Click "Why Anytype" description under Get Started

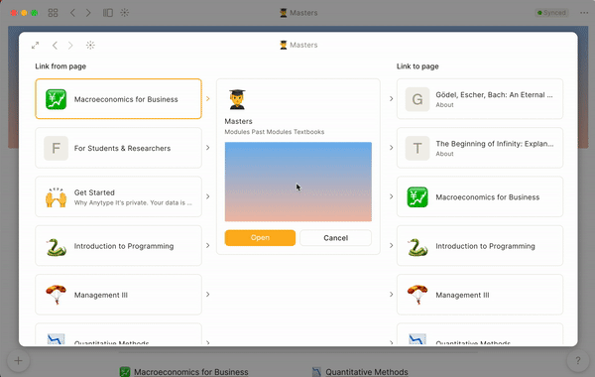coord(133,202)
